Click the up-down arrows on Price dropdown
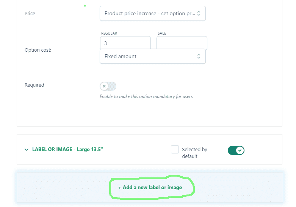 click(199, 13)
